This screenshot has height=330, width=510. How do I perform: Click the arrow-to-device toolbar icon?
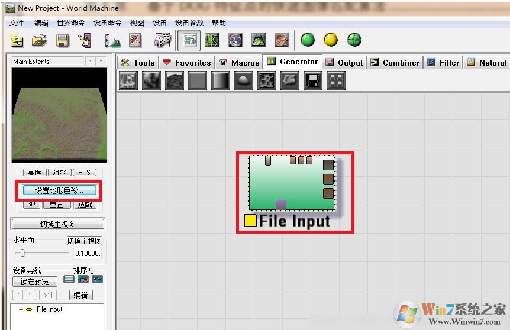click(85, 41)
